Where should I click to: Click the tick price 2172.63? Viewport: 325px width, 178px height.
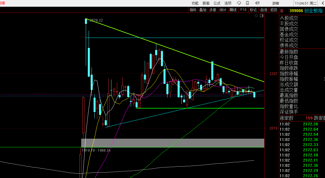pyautogui.click(x=311, y=150)
